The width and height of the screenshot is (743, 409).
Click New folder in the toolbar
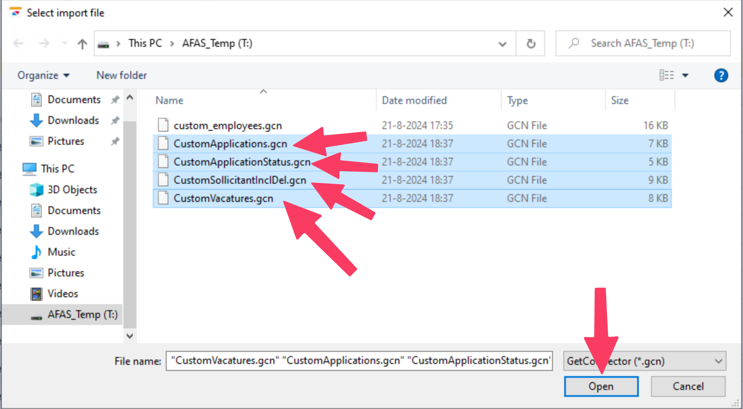(x=122, y=75)
